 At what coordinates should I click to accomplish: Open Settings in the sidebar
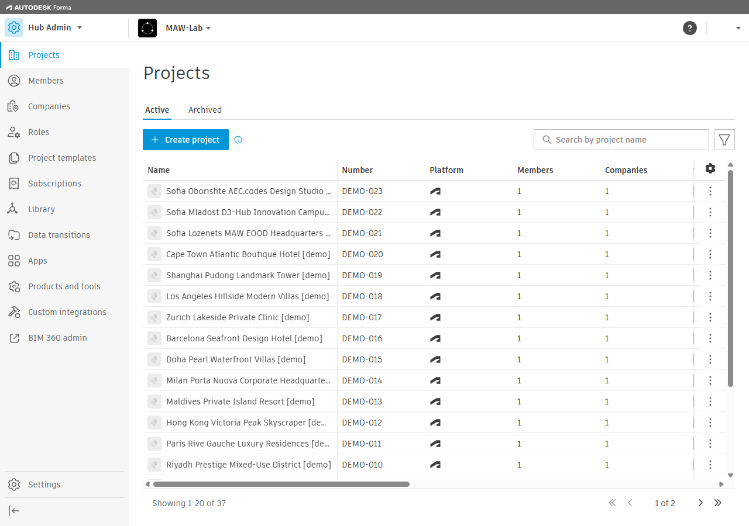point(64,485)
